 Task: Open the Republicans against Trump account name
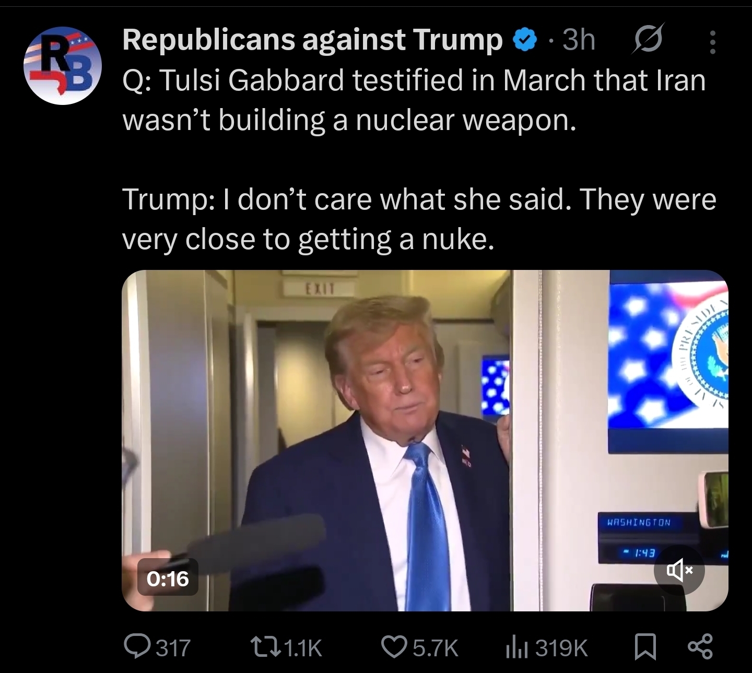[x=312, y=40]
